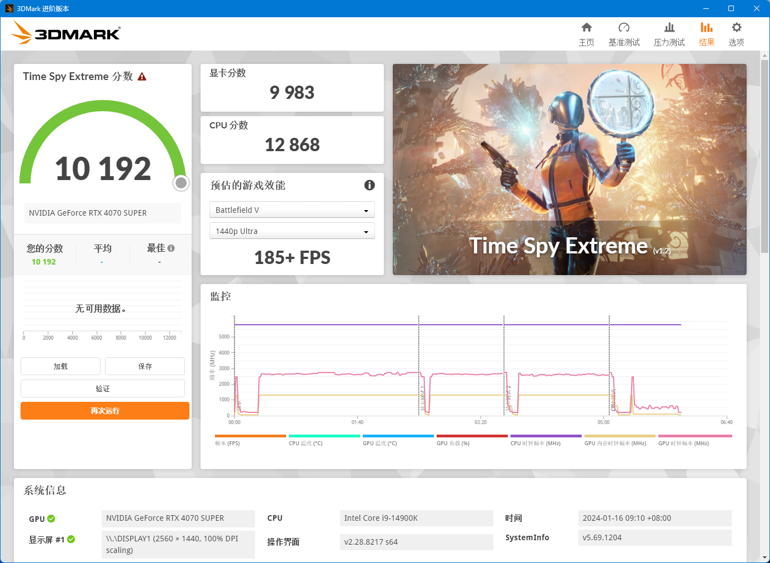Click the CPU score 12 868
Screen dimensions: 770x563
coord(292,145)
